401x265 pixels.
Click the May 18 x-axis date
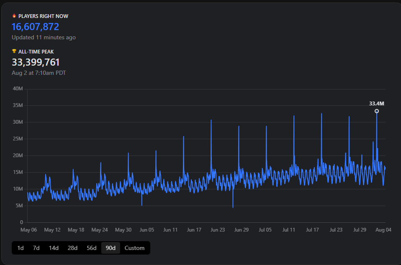76,230
